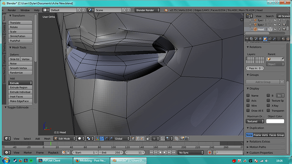Click the play animation forward button
292x164 pixels.
(x=165, y=153)
